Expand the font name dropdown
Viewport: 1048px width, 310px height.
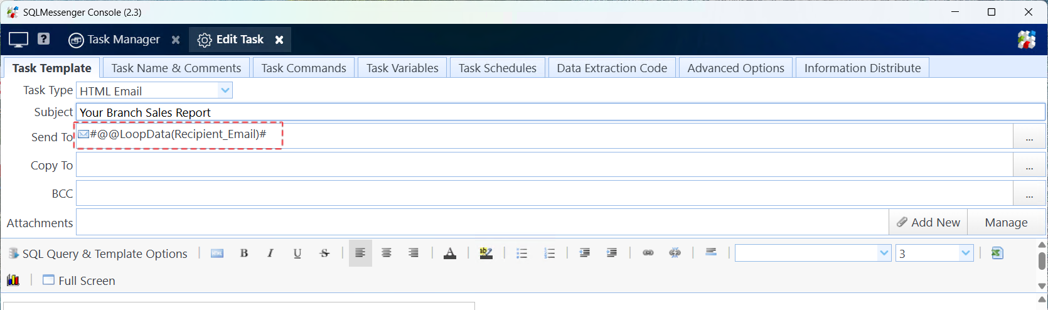[x=884, y=253]
